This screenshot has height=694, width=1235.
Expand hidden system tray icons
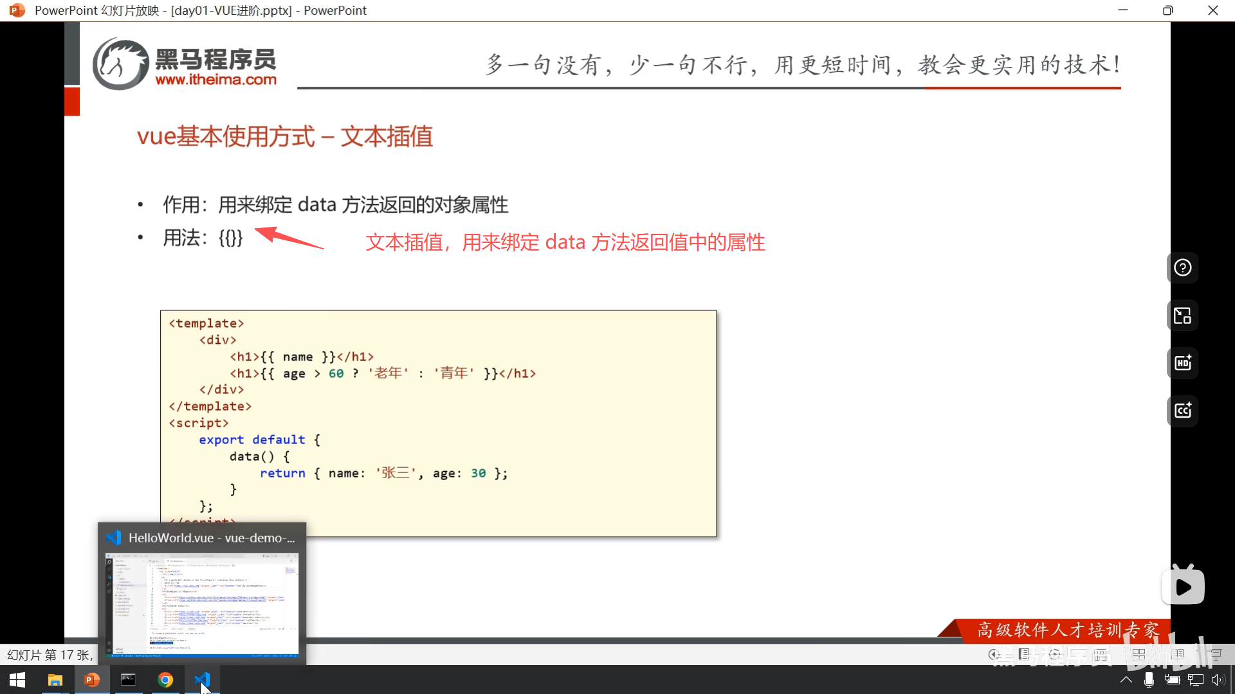pyautogui.click(x=1126, y=680)
